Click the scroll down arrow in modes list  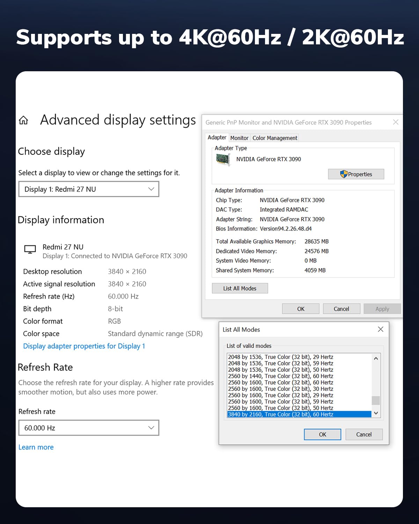click(x=376, y=413)
